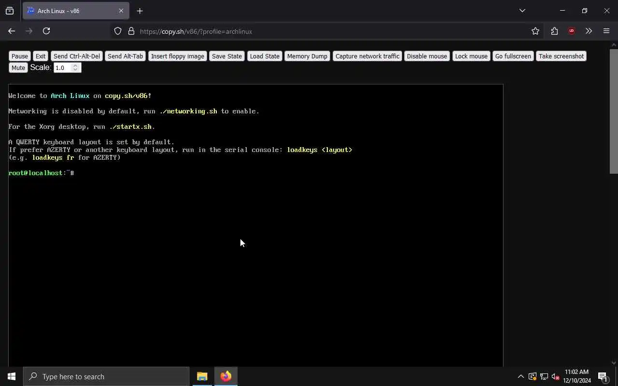Open the network status tray icon
Image resolution: width=618 pixels, height=386 pixels.
pyautogui.click(x=544, y=376)
